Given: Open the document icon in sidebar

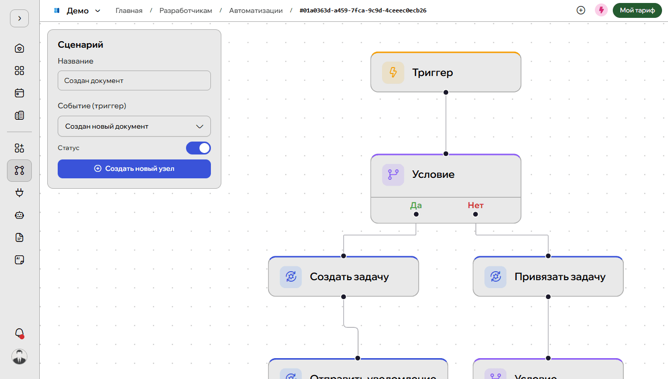Looking at the screenshot, I should (x=19, y=237).
